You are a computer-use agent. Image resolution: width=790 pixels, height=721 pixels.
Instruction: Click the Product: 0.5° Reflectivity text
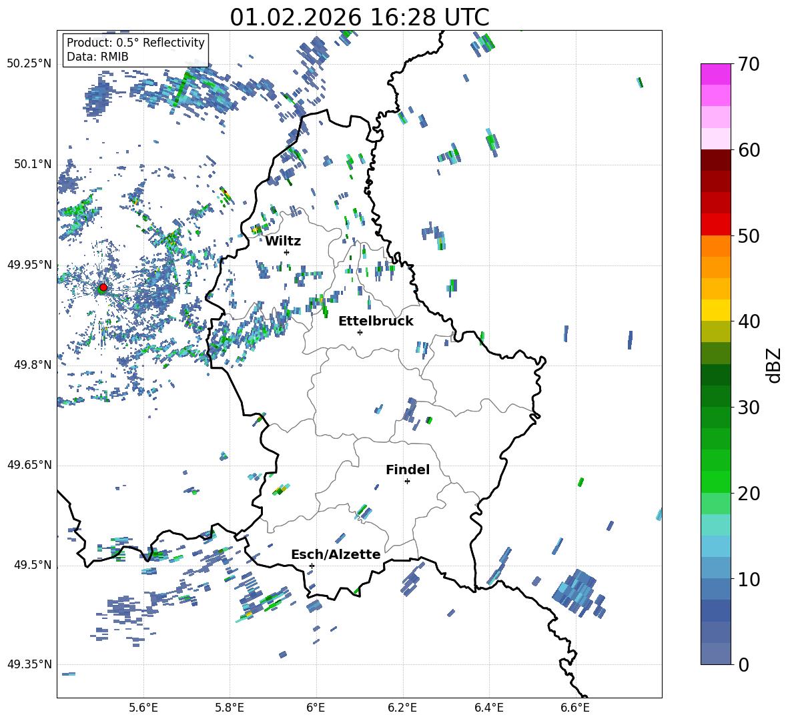(x=135, y=43)
